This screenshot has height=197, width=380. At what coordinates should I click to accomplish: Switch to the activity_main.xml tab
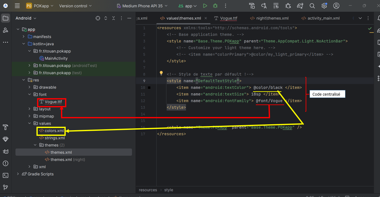click(320, 18)
